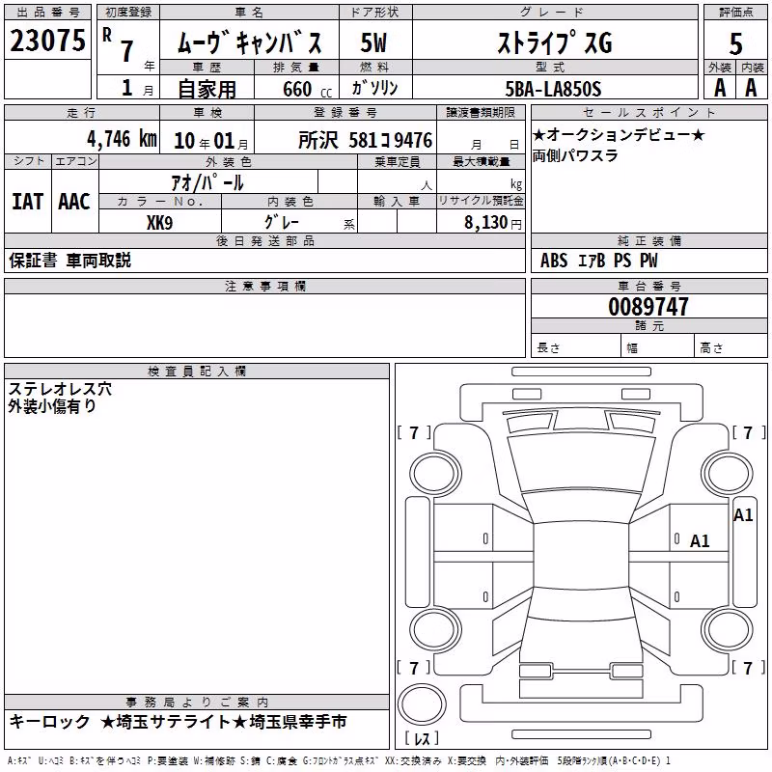Viewport: 772px width, 772px height.
Task: Click the recycle deposit 8,130円
Action: 493,223
